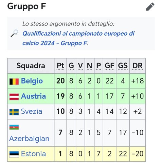This screenshot has width=162, height=163.
Task: Click the magnifying glass icon
Action: [x=14, y=33]
